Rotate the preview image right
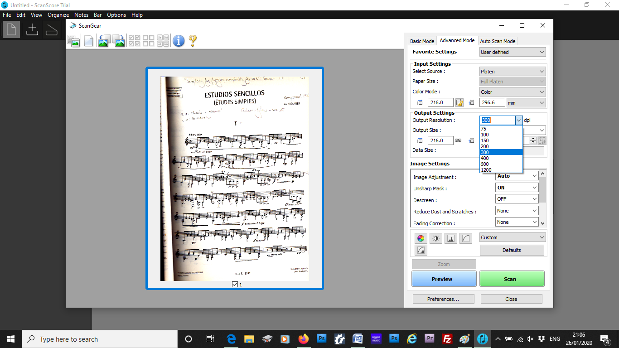 click(119, 41)
